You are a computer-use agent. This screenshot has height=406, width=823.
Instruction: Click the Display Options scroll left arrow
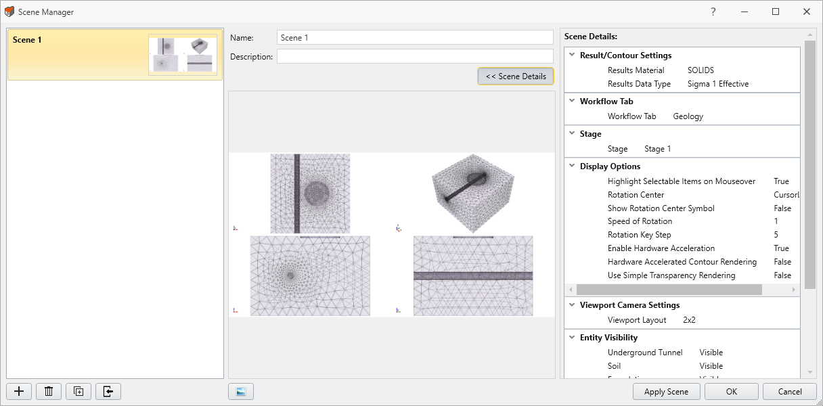(570, 290)
